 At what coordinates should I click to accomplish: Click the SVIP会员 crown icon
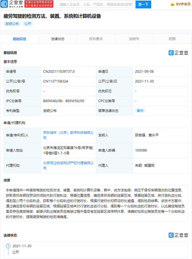pyautogui.click(x=172, y=4)
